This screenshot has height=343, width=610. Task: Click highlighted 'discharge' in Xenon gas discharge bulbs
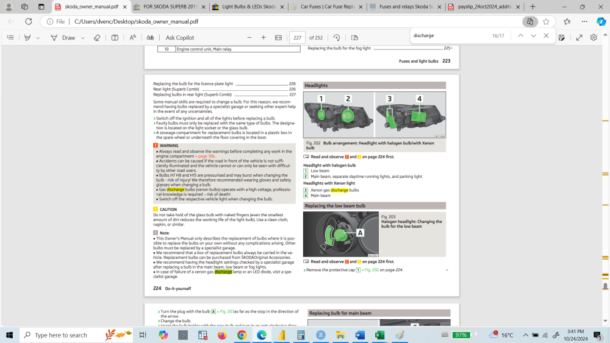[x=339, y=190]
